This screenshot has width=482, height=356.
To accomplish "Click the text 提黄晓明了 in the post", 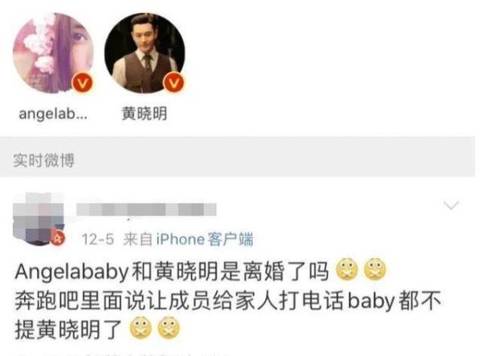I will 68,330.
